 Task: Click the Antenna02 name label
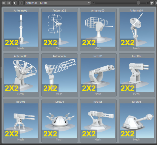click(59, 11)
